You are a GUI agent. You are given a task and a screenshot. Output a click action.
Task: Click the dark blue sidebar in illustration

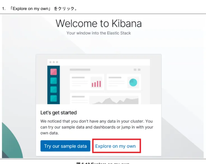[54, 85]
